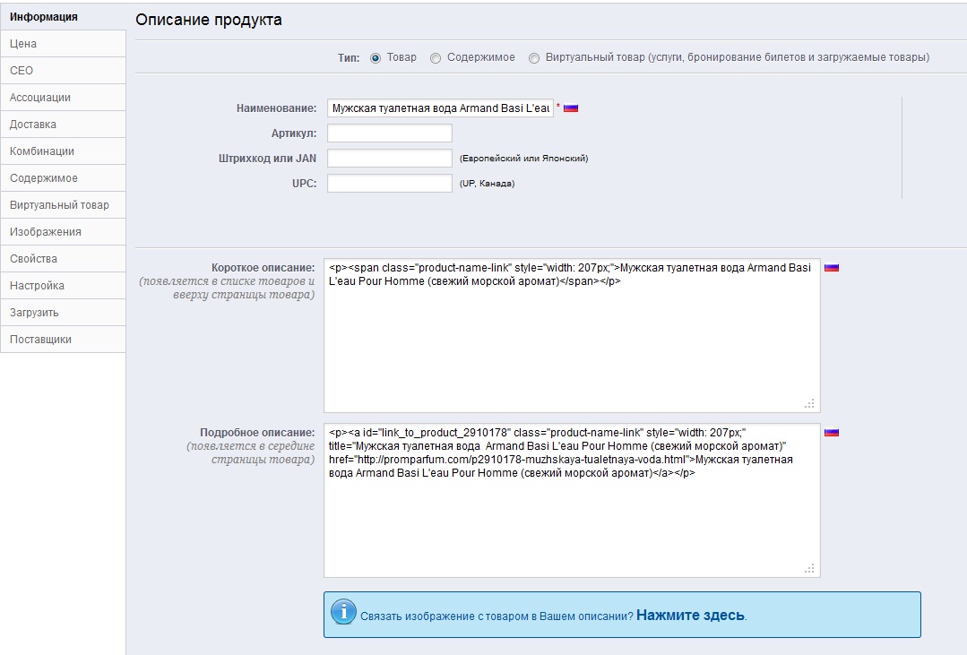Screen dimensions: 967x655
Task: Click the Короткое описание: label
Action: click(263, 268)
